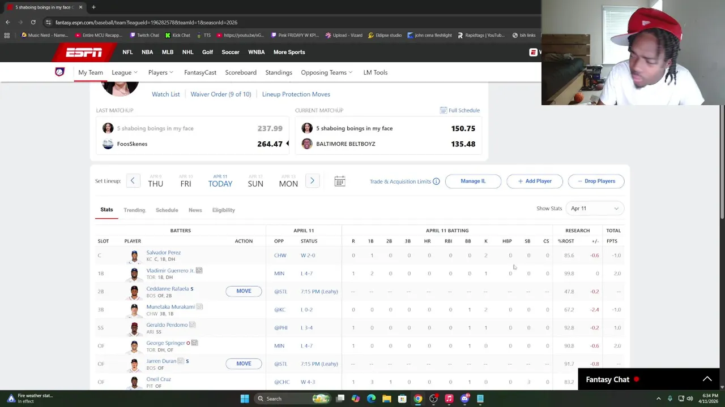Switch to the News tab
This screenshot has height=407, width=725.
(x=195, y=210)
